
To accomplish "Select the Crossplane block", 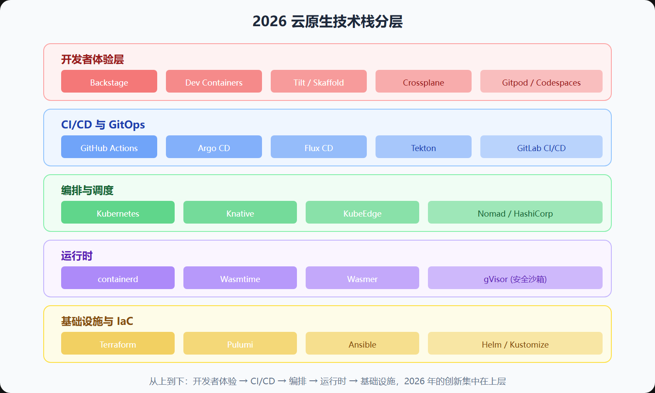I will [424, 81].
